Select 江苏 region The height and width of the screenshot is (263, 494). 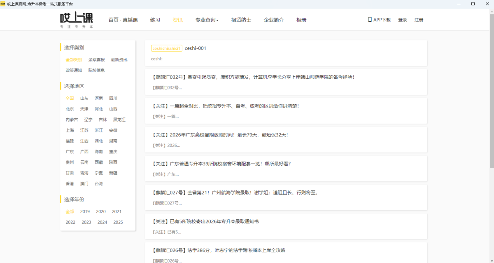click(84, 130)
